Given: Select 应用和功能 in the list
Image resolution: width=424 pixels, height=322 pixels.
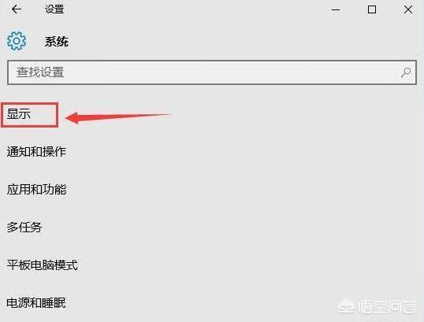Looking at the screenshot, I should 36,190.
